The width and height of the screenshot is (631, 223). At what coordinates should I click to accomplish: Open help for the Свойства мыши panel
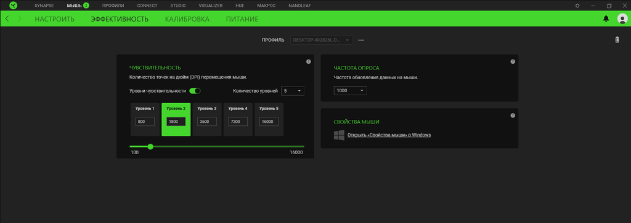(513, 115)
